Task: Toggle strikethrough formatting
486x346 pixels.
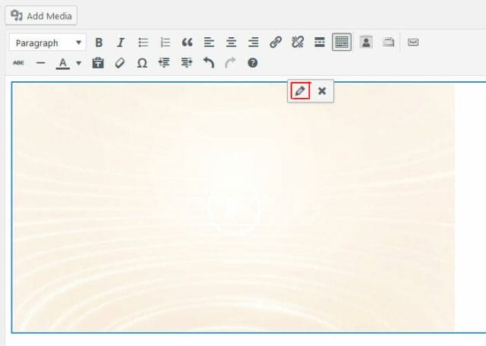Action: [x=19, y=63]
